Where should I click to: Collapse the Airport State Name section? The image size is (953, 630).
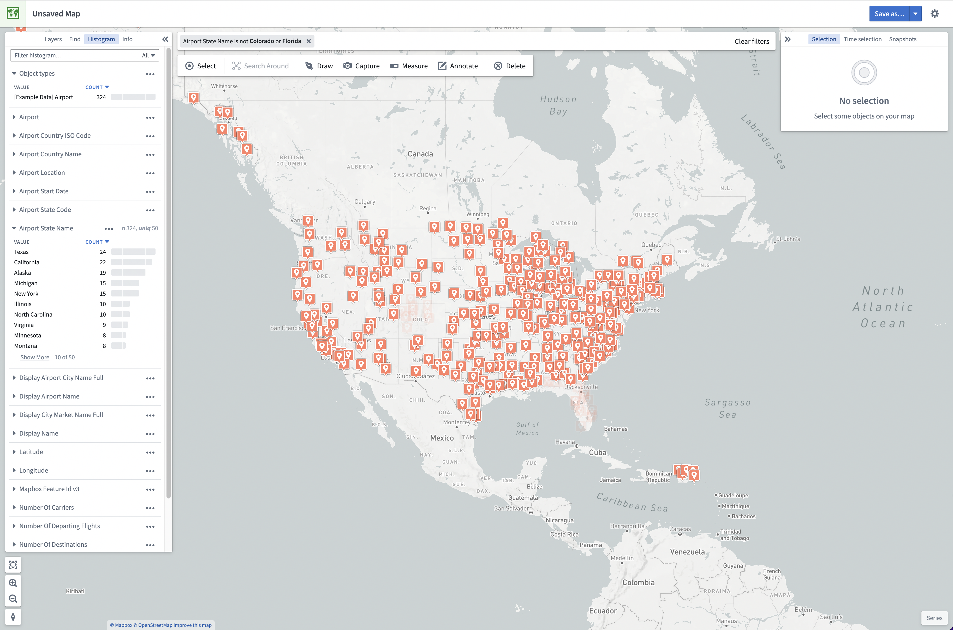pos(14,228)
